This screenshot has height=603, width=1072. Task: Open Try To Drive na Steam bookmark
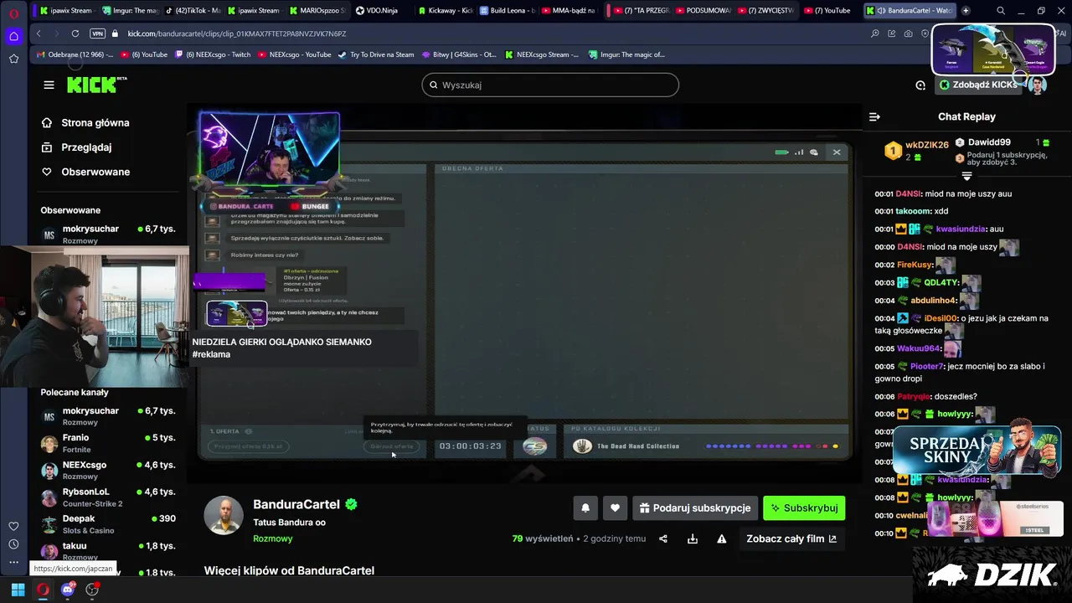pyautogui.click(x=375, y=54)
